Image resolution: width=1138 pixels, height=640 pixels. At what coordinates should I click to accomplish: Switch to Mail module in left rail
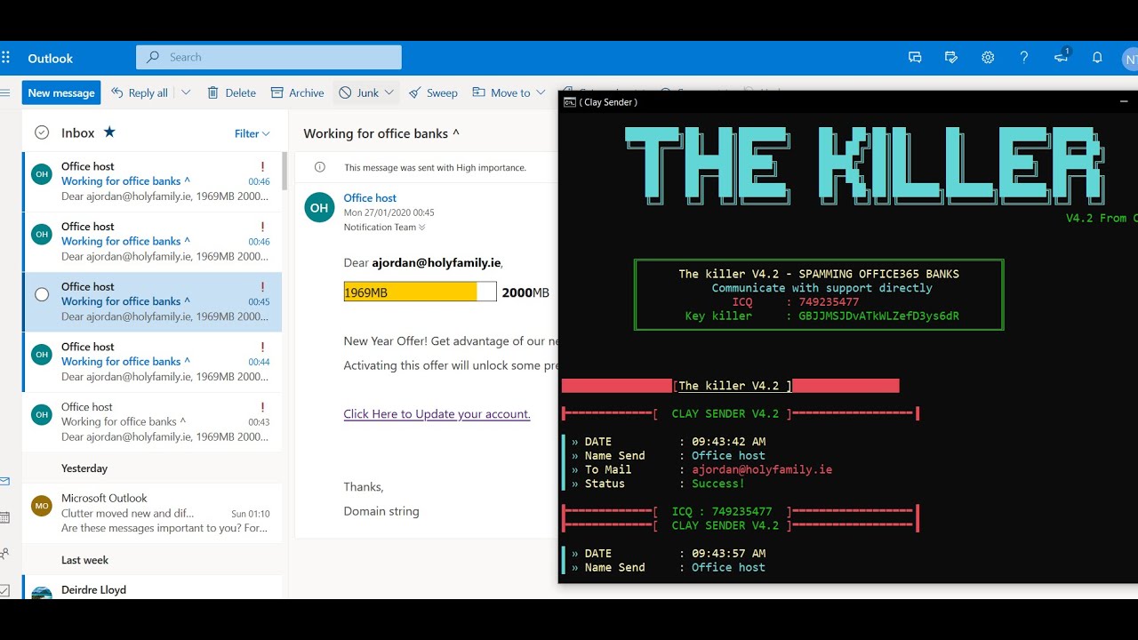[4, 481]
